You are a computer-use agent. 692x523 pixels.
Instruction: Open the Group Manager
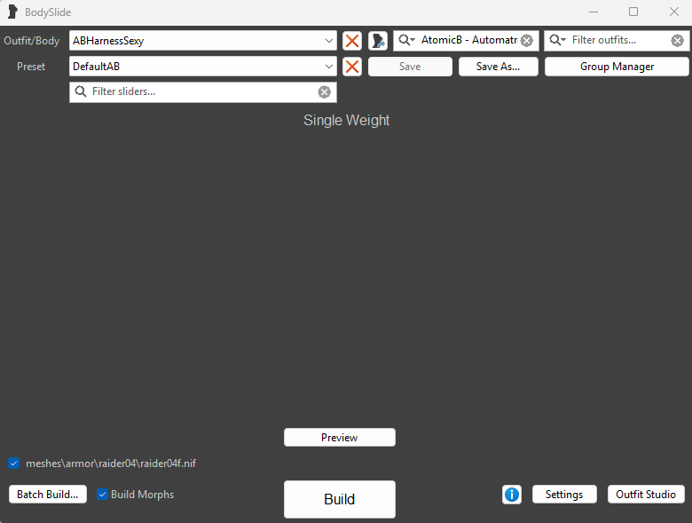click(617, 67)
